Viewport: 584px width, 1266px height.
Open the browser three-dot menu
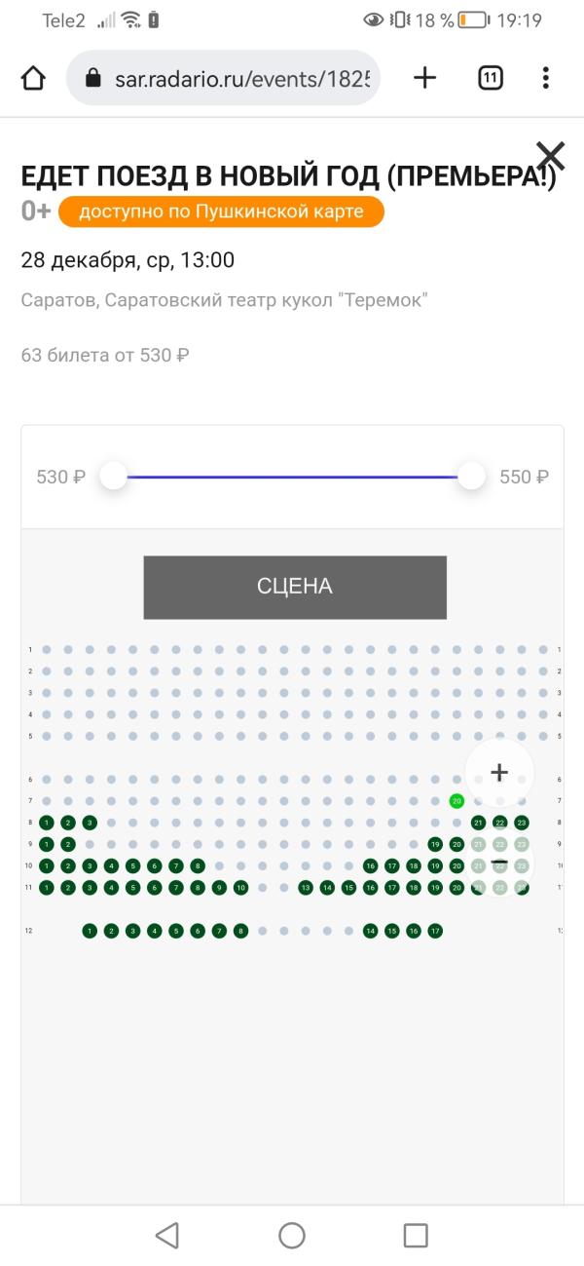(x=546, y=78)
